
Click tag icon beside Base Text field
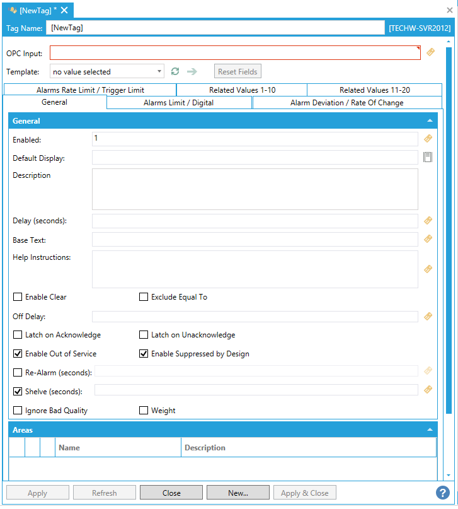428,239
